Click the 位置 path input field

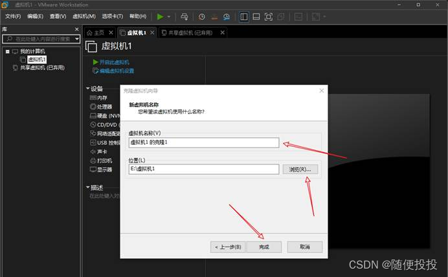[204, 169]
